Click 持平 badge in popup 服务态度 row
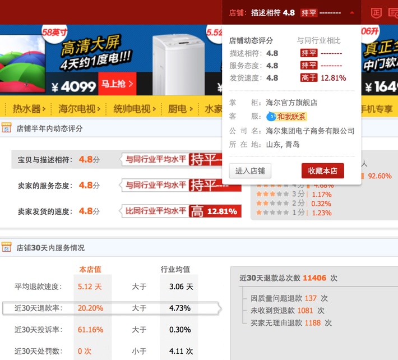This screenshot has width=398, height=360. point(309,66)
